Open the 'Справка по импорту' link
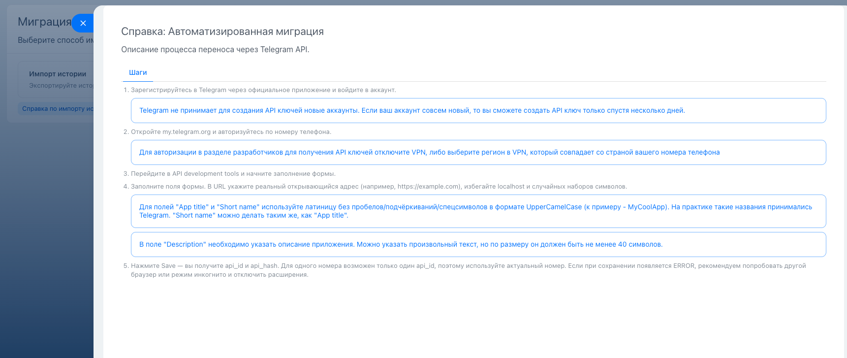Viewport: 847px width, 358px height. click(x=58, y=109)
